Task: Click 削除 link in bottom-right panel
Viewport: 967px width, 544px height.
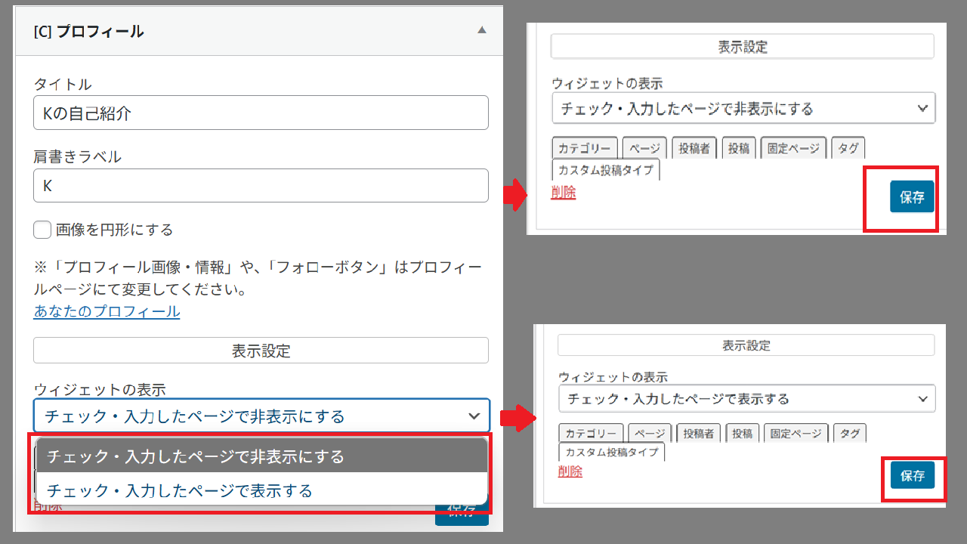Action: (570, 471)
